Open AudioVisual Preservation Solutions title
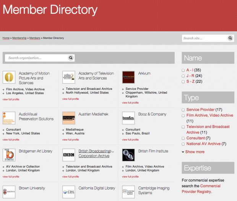237x201 pixels. click(36, 117)
